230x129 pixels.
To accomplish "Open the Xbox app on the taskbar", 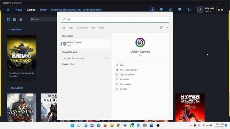I will pos(132,125).
